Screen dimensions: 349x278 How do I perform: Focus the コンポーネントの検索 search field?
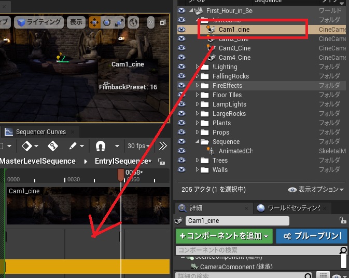[258, 250]
